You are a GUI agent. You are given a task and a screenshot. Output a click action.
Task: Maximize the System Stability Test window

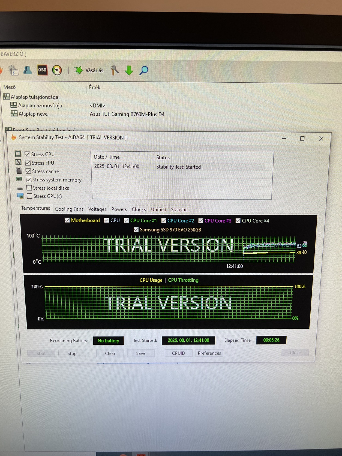302,139
